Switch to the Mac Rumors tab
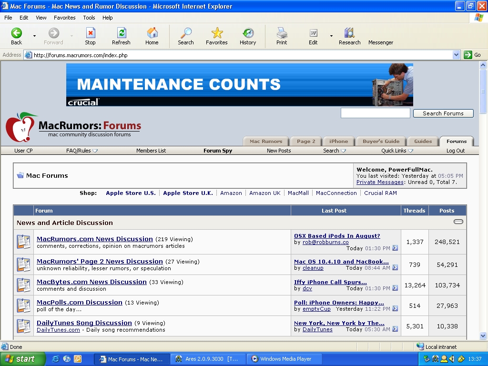The width and height of the screenshot is (488, 366). coord(266,141)
